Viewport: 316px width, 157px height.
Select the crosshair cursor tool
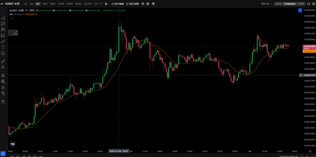pos(3,11)
